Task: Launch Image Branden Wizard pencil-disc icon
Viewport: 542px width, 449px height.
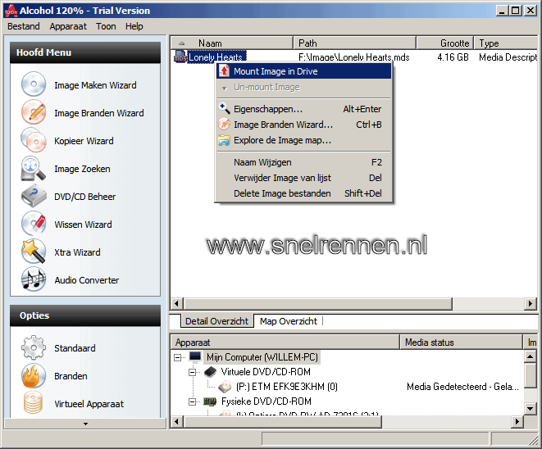Action: tap(33, 112)
